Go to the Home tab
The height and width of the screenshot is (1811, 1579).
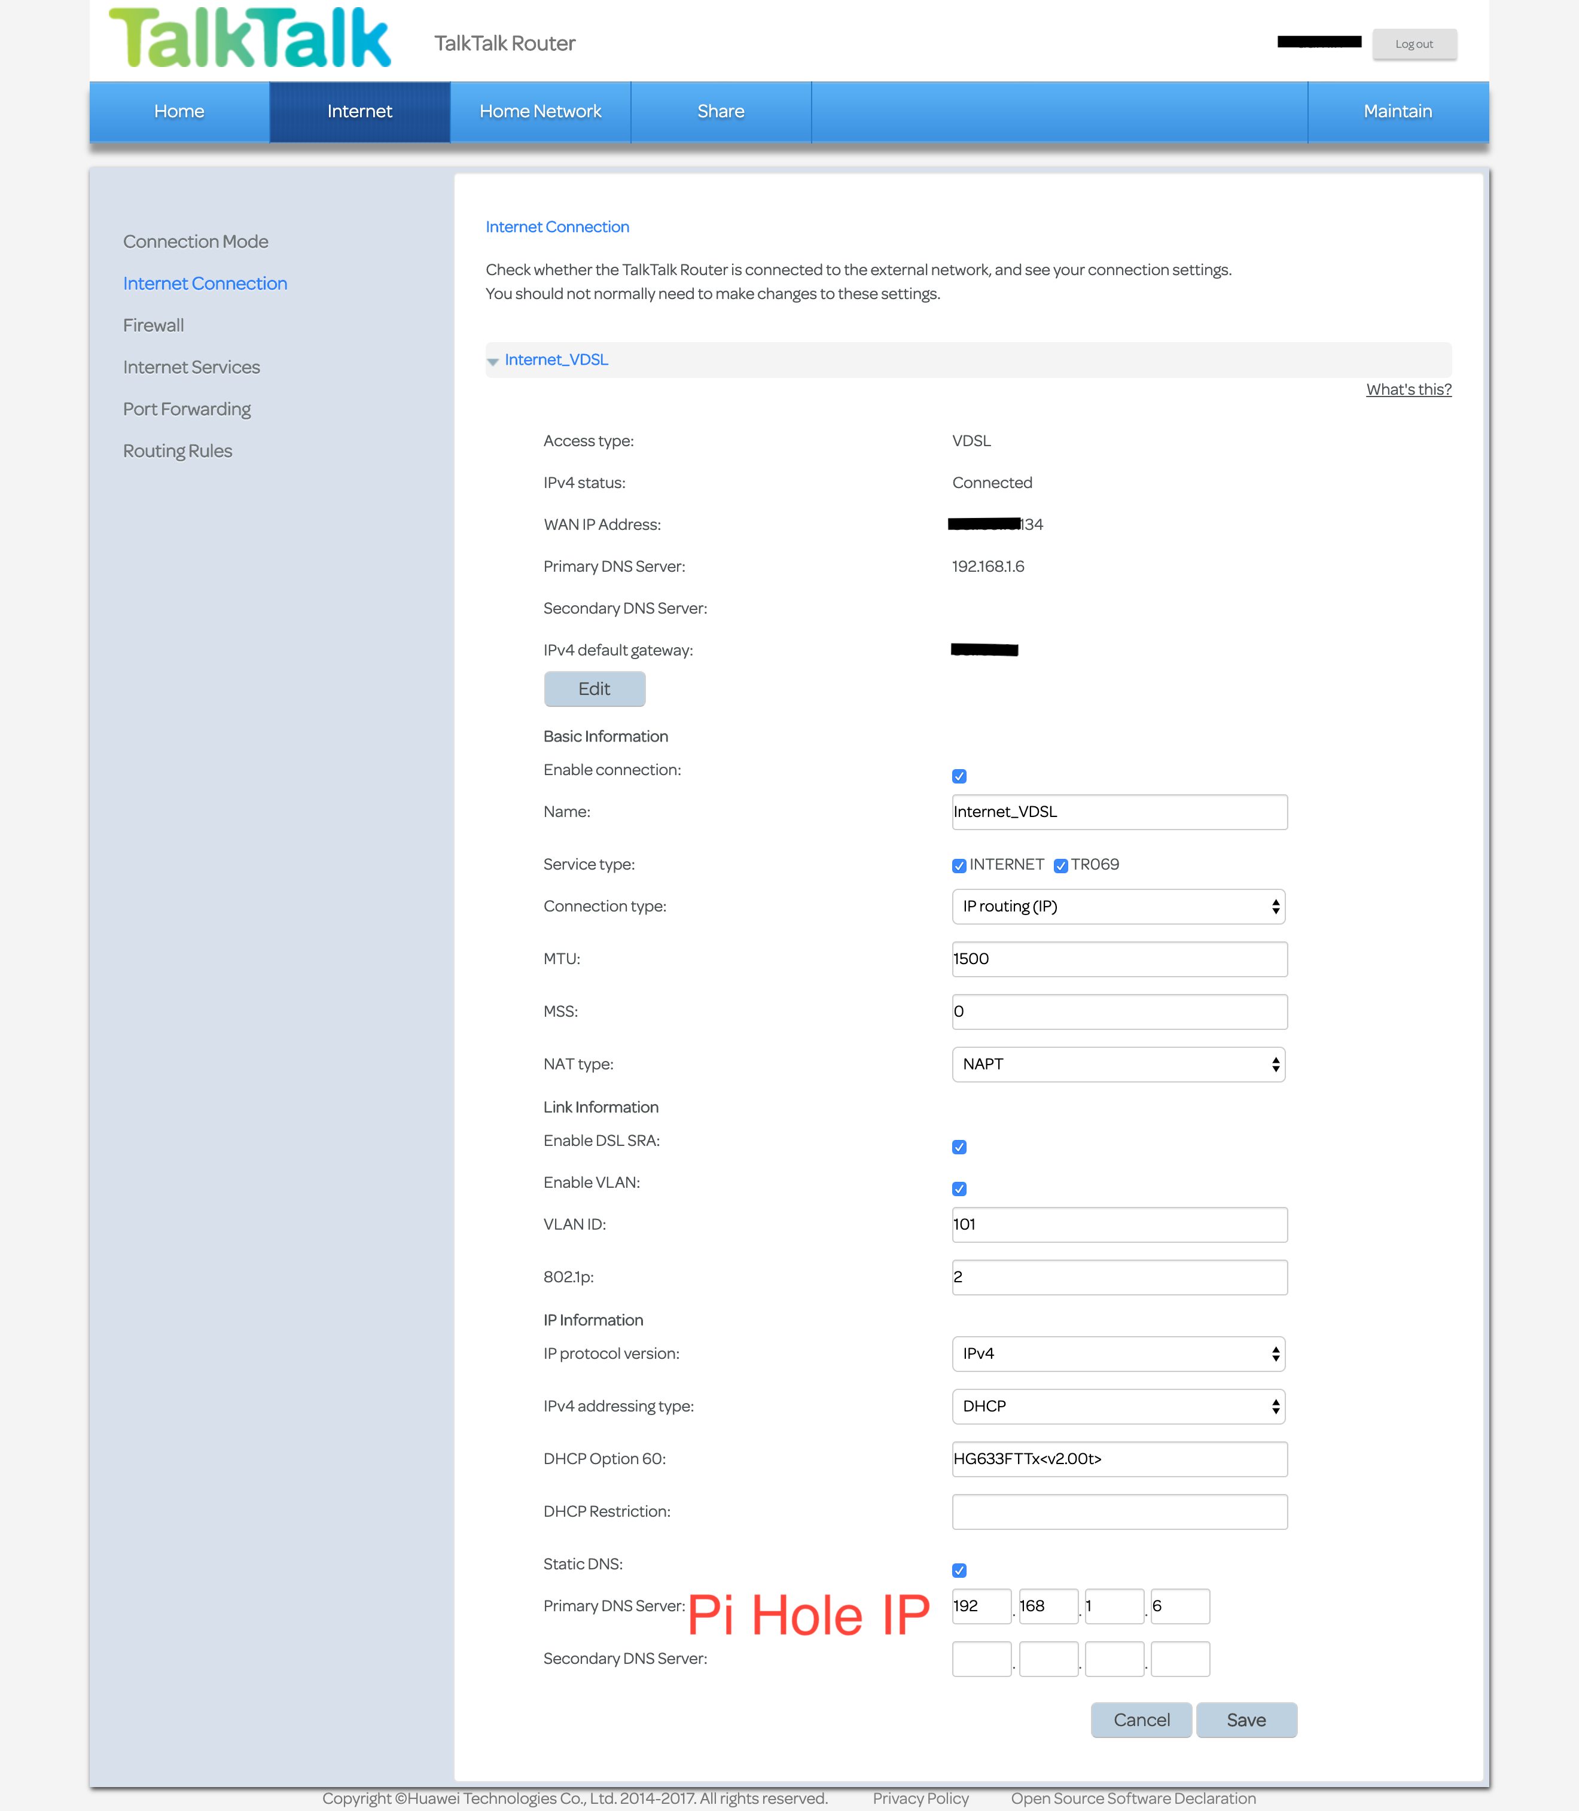(x=180, y=112)
